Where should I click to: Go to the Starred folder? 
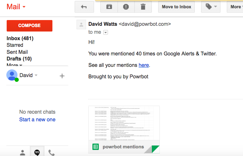15,45
